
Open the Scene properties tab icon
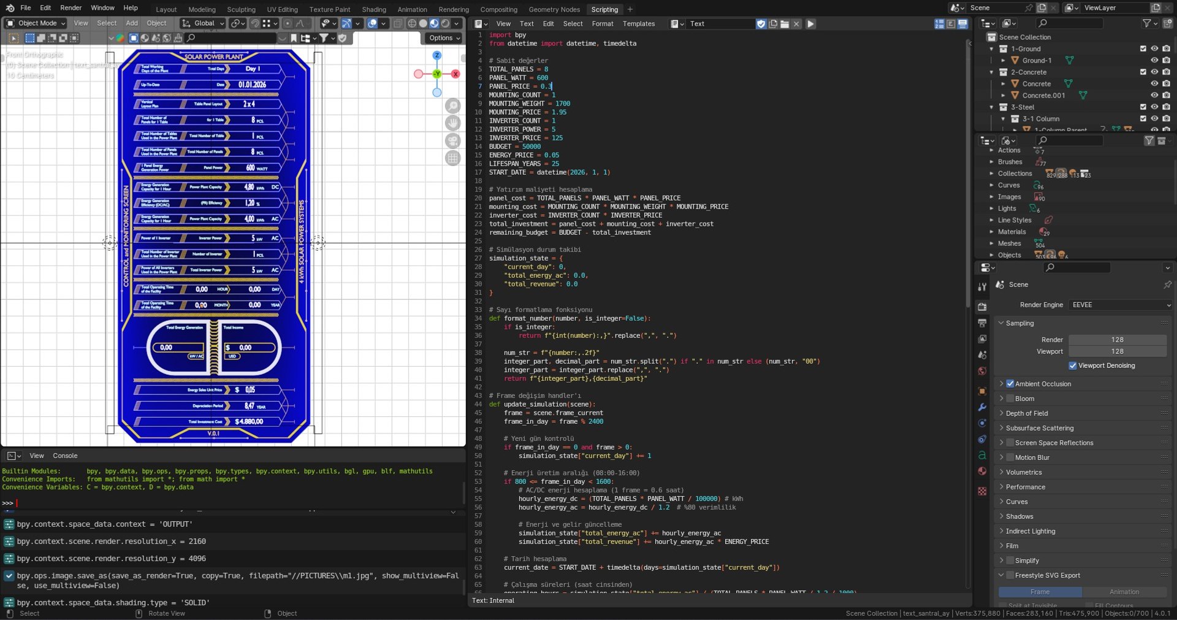982,354
